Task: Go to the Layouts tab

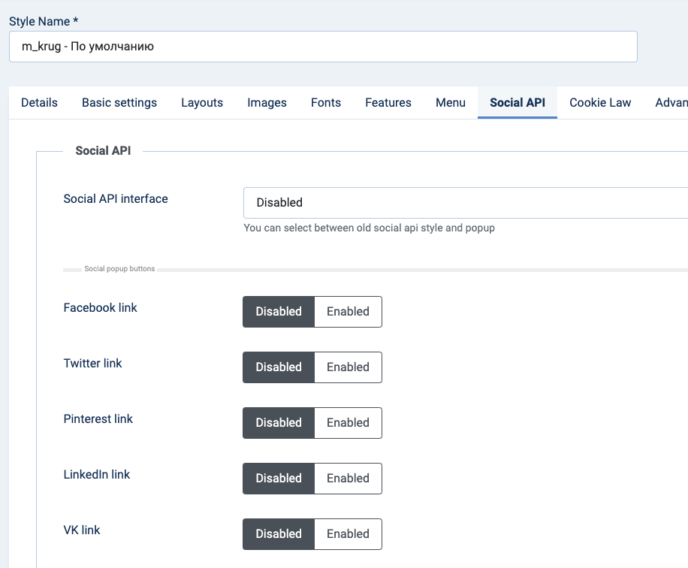Action: pyautogui.click(x=202, y=103)
